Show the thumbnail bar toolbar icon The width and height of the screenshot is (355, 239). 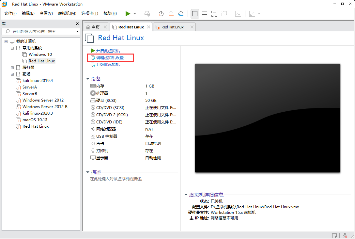tap(205, 13)
